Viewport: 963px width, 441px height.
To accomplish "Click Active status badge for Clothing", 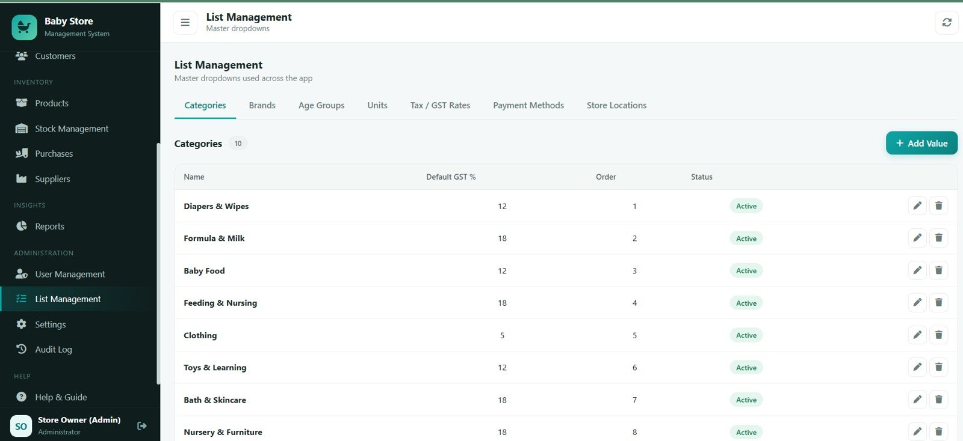I will 746,335.
